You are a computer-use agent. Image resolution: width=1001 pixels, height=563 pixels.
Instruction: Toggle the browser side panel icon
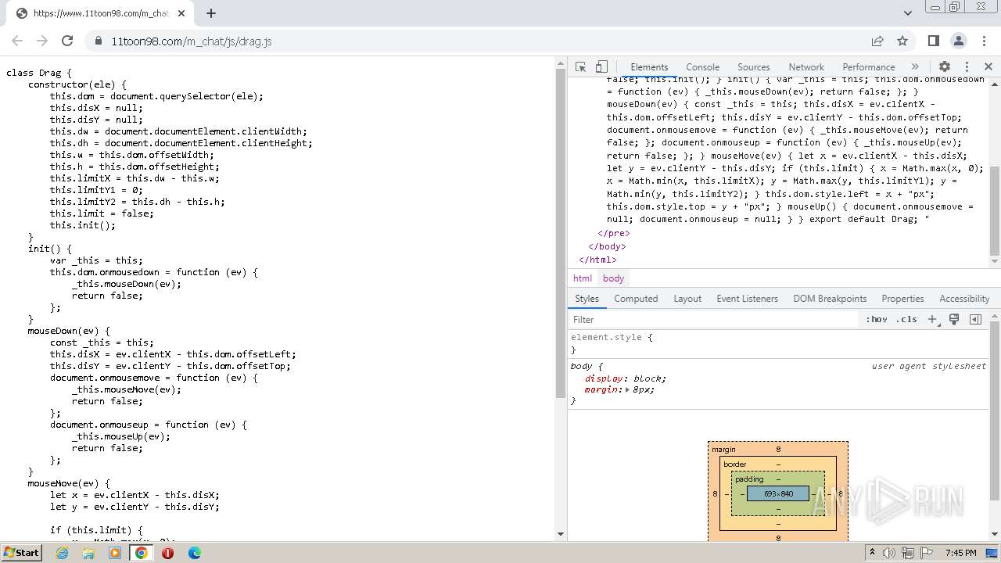933,41
